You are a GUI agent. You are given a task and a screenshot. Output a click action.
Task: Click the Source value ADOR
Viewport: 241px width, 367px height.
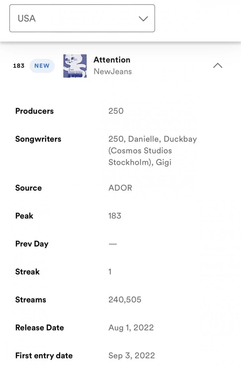tap(120, 188)
